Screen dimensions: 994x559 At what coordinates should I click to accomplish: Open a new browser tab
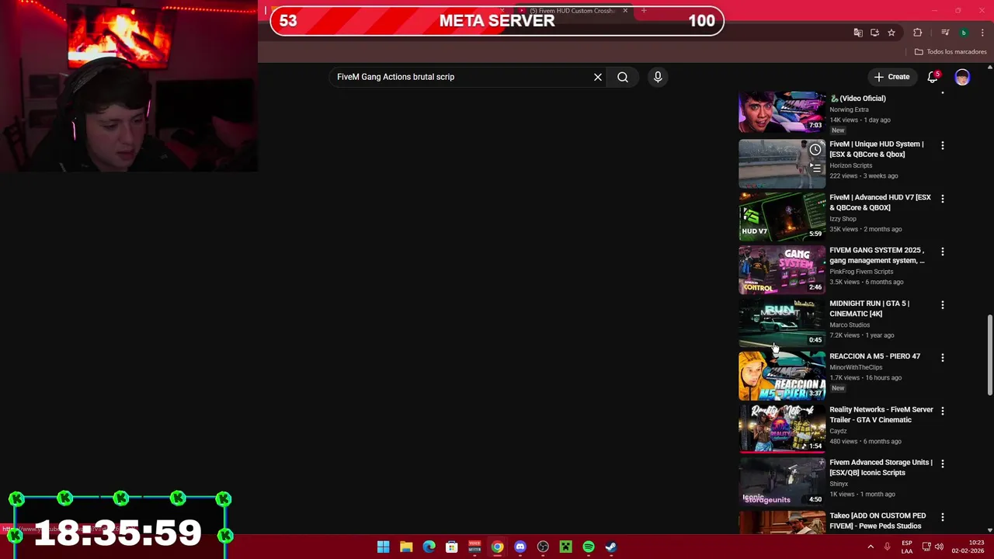pyautogui.click(x=644, y=11)
